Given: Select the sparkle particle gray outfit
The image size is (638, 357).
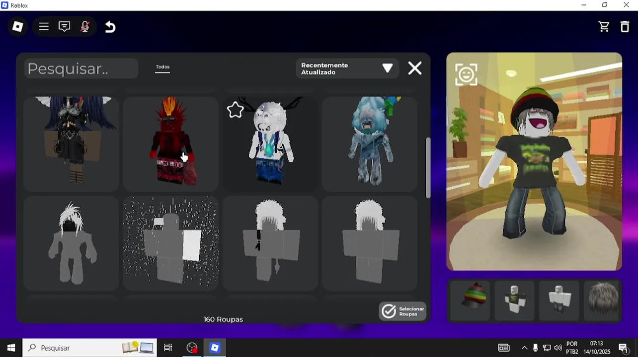Looking at the screenshot, I should [x=170, y=243].
